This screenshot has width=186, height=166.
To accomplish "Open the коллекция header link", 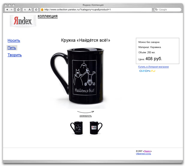I will 47,16.
